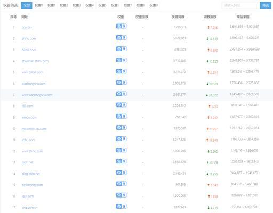Image resolution: width=273 pixels, height=213 pixels.
Task: Open the 163.com link
Action: 27,106
